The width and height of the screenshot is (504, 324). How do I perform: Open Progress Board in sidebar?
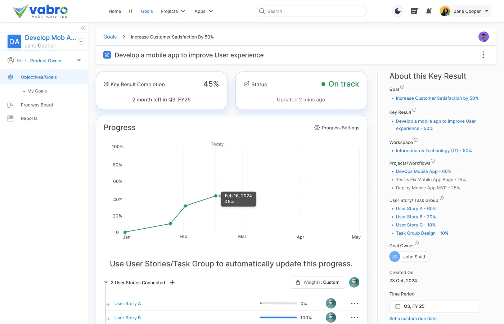coord(37,105)
